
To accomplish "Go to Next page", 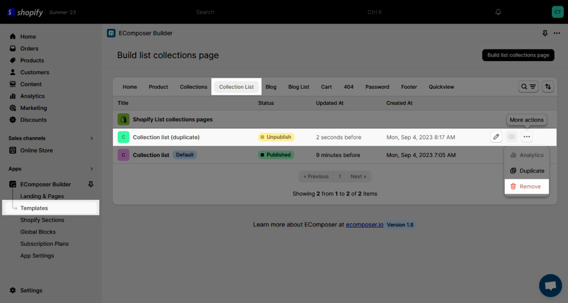I will (358, 176).
